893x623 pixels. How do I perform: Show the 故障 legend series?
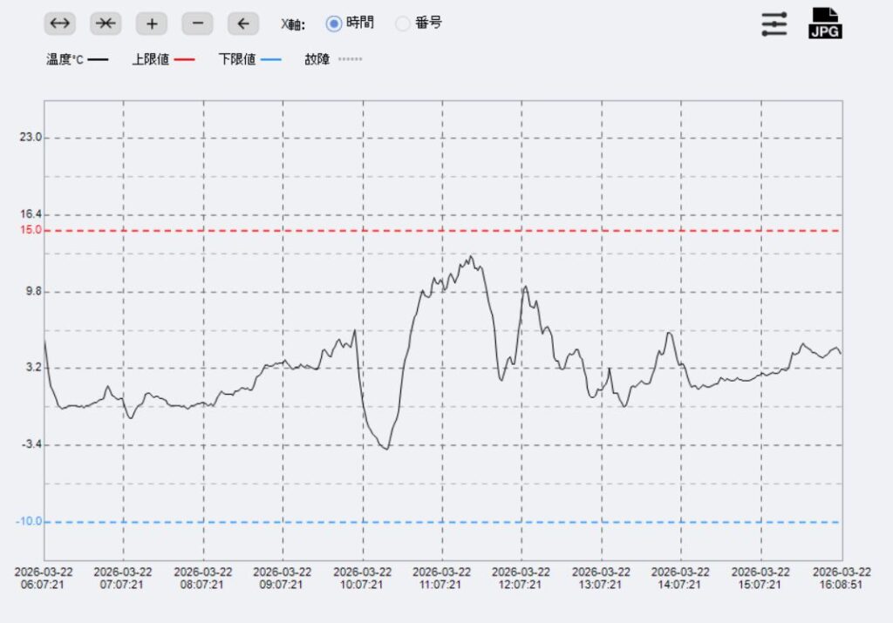[x=332, y=60]
